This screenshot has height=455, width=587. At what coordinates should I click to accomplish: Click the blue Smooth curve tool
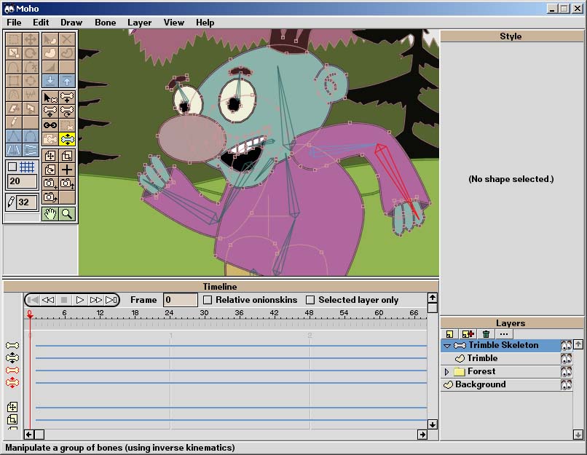coord(31,136)
